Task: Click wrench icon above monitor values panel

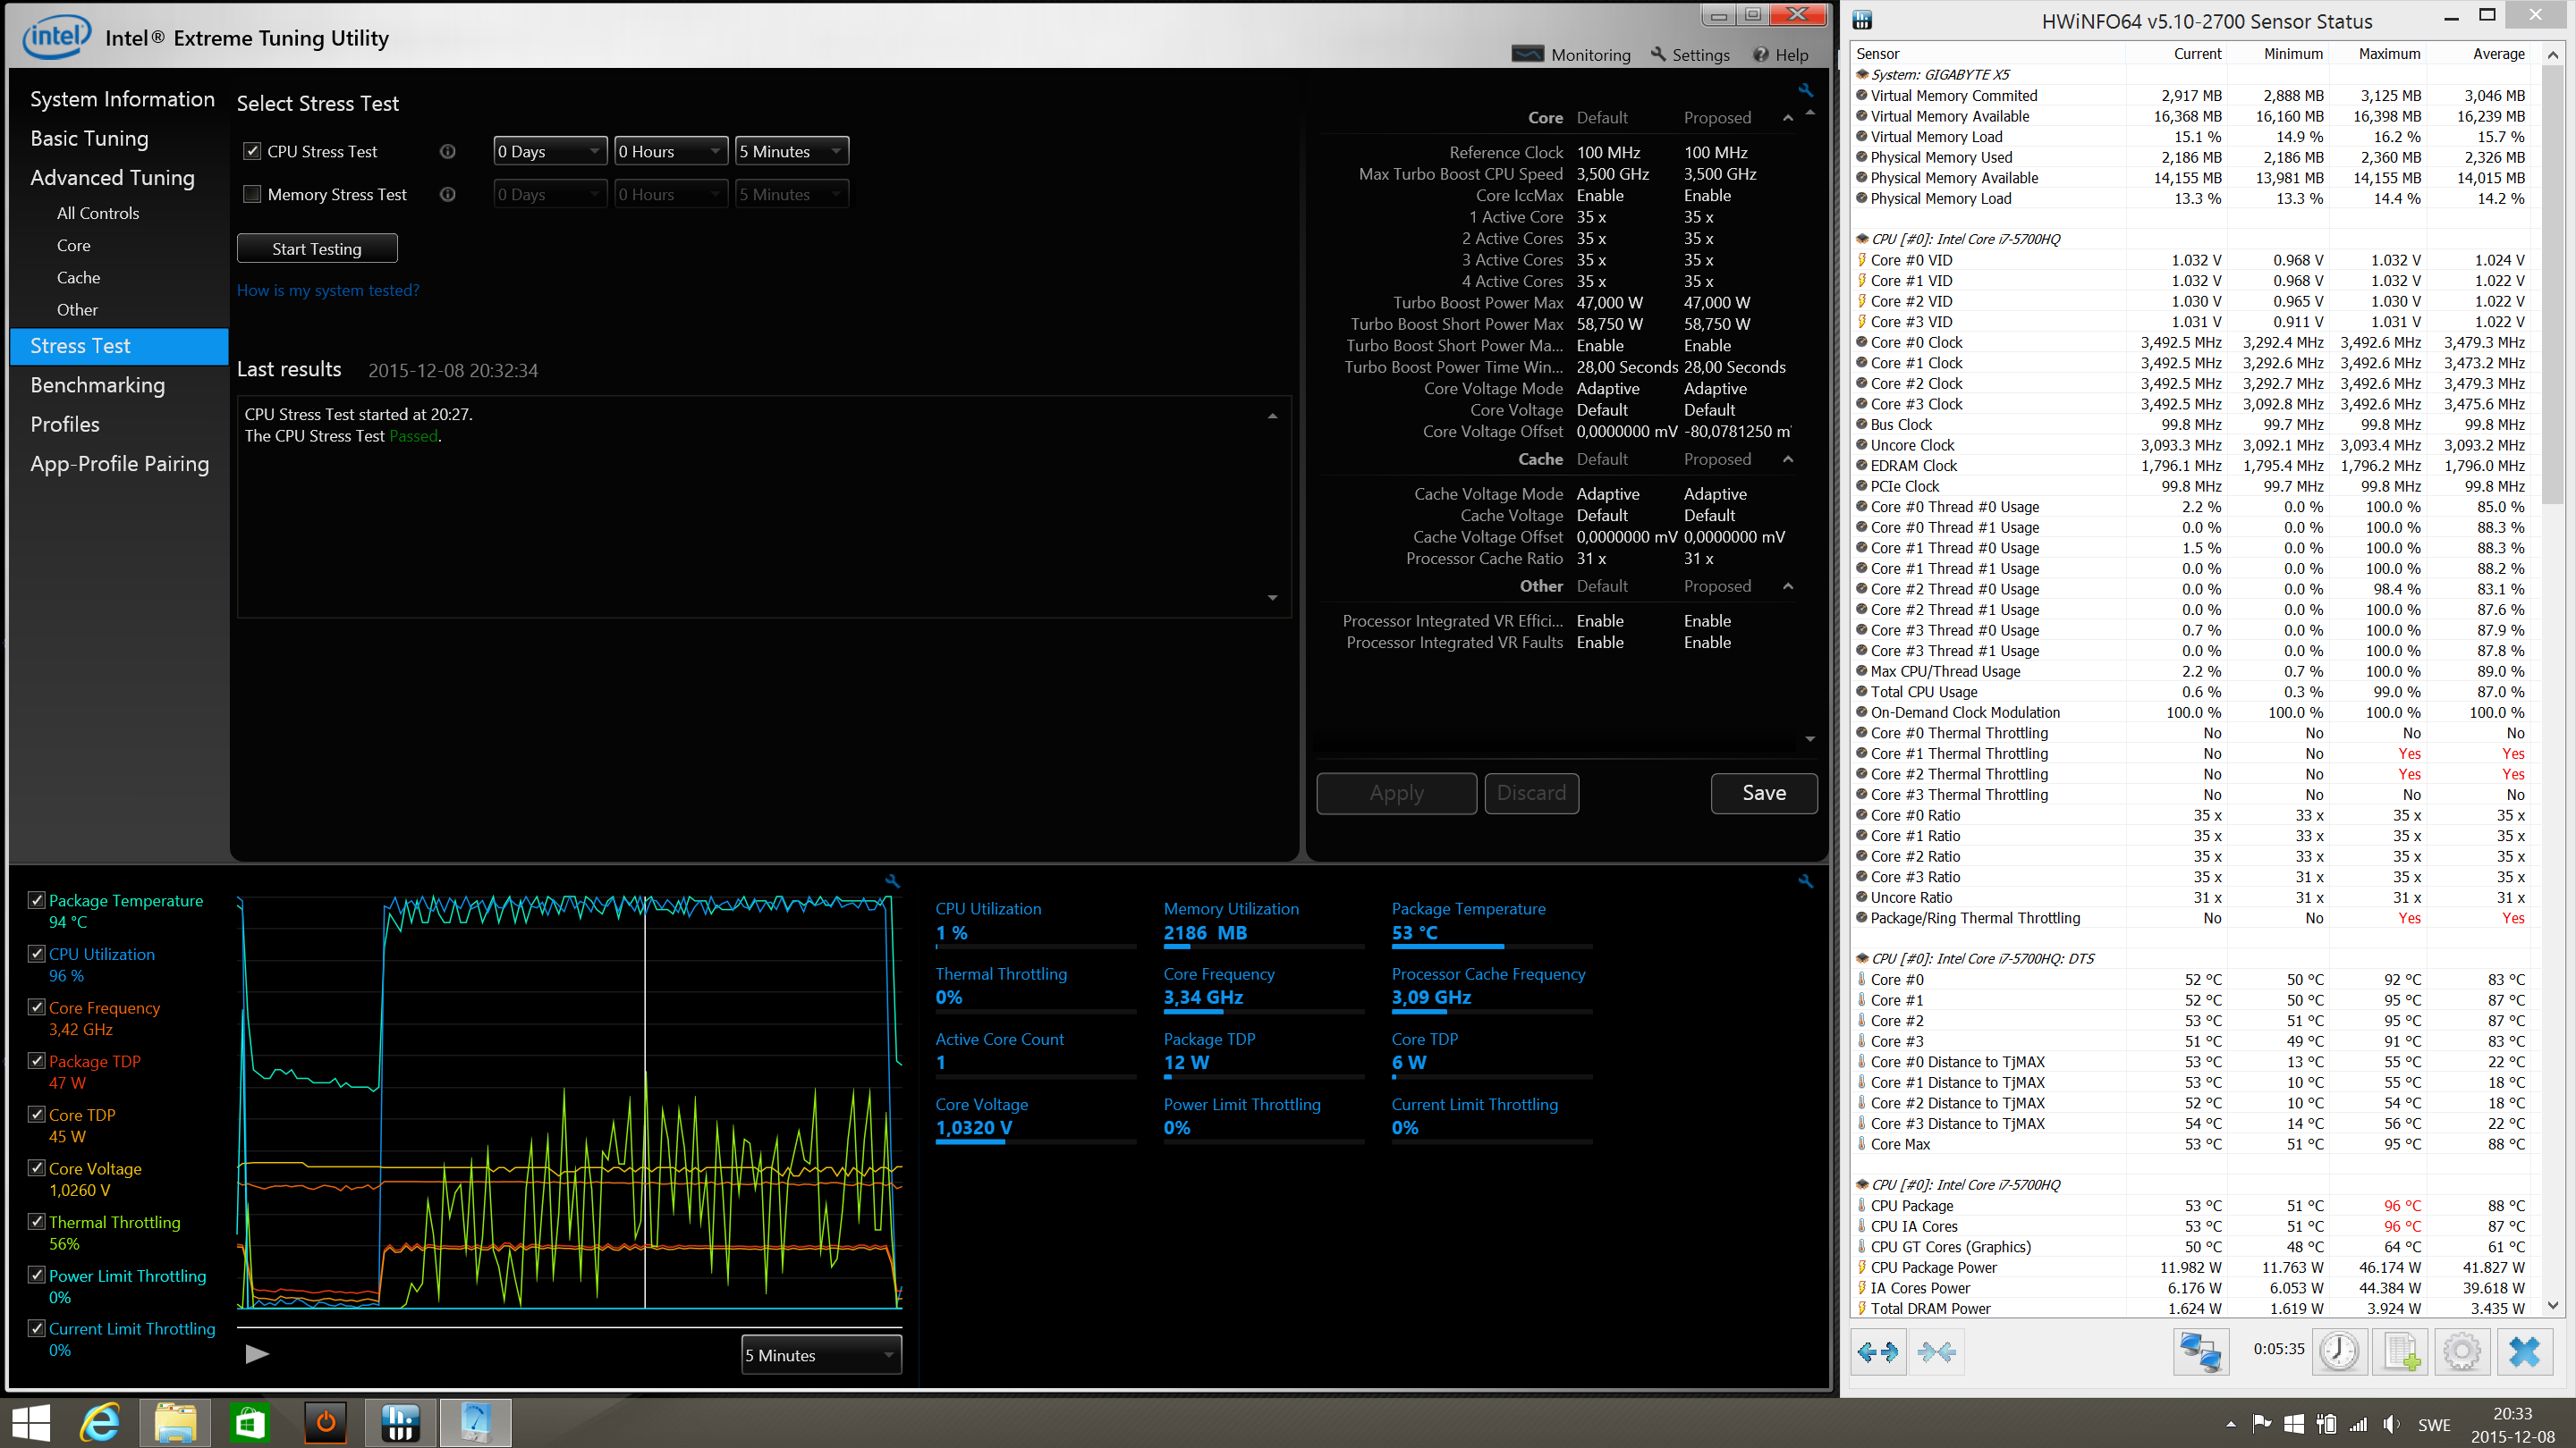Action: [1806, 881]
